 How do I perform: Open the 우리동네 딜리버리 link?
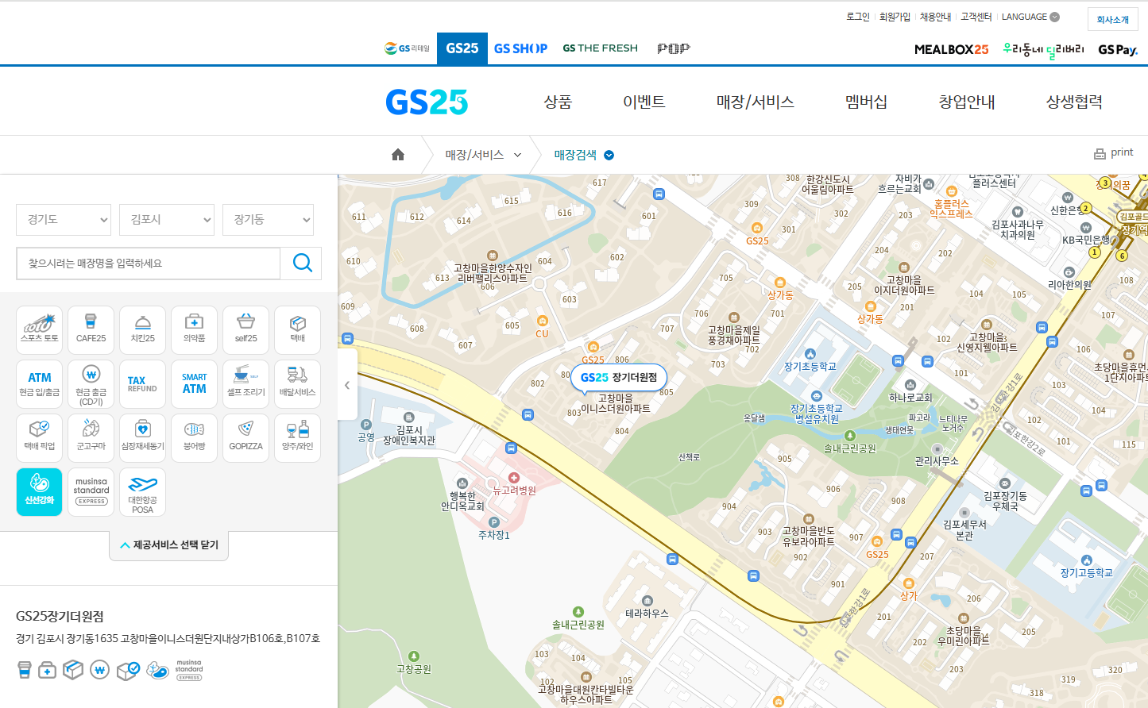1043,50
